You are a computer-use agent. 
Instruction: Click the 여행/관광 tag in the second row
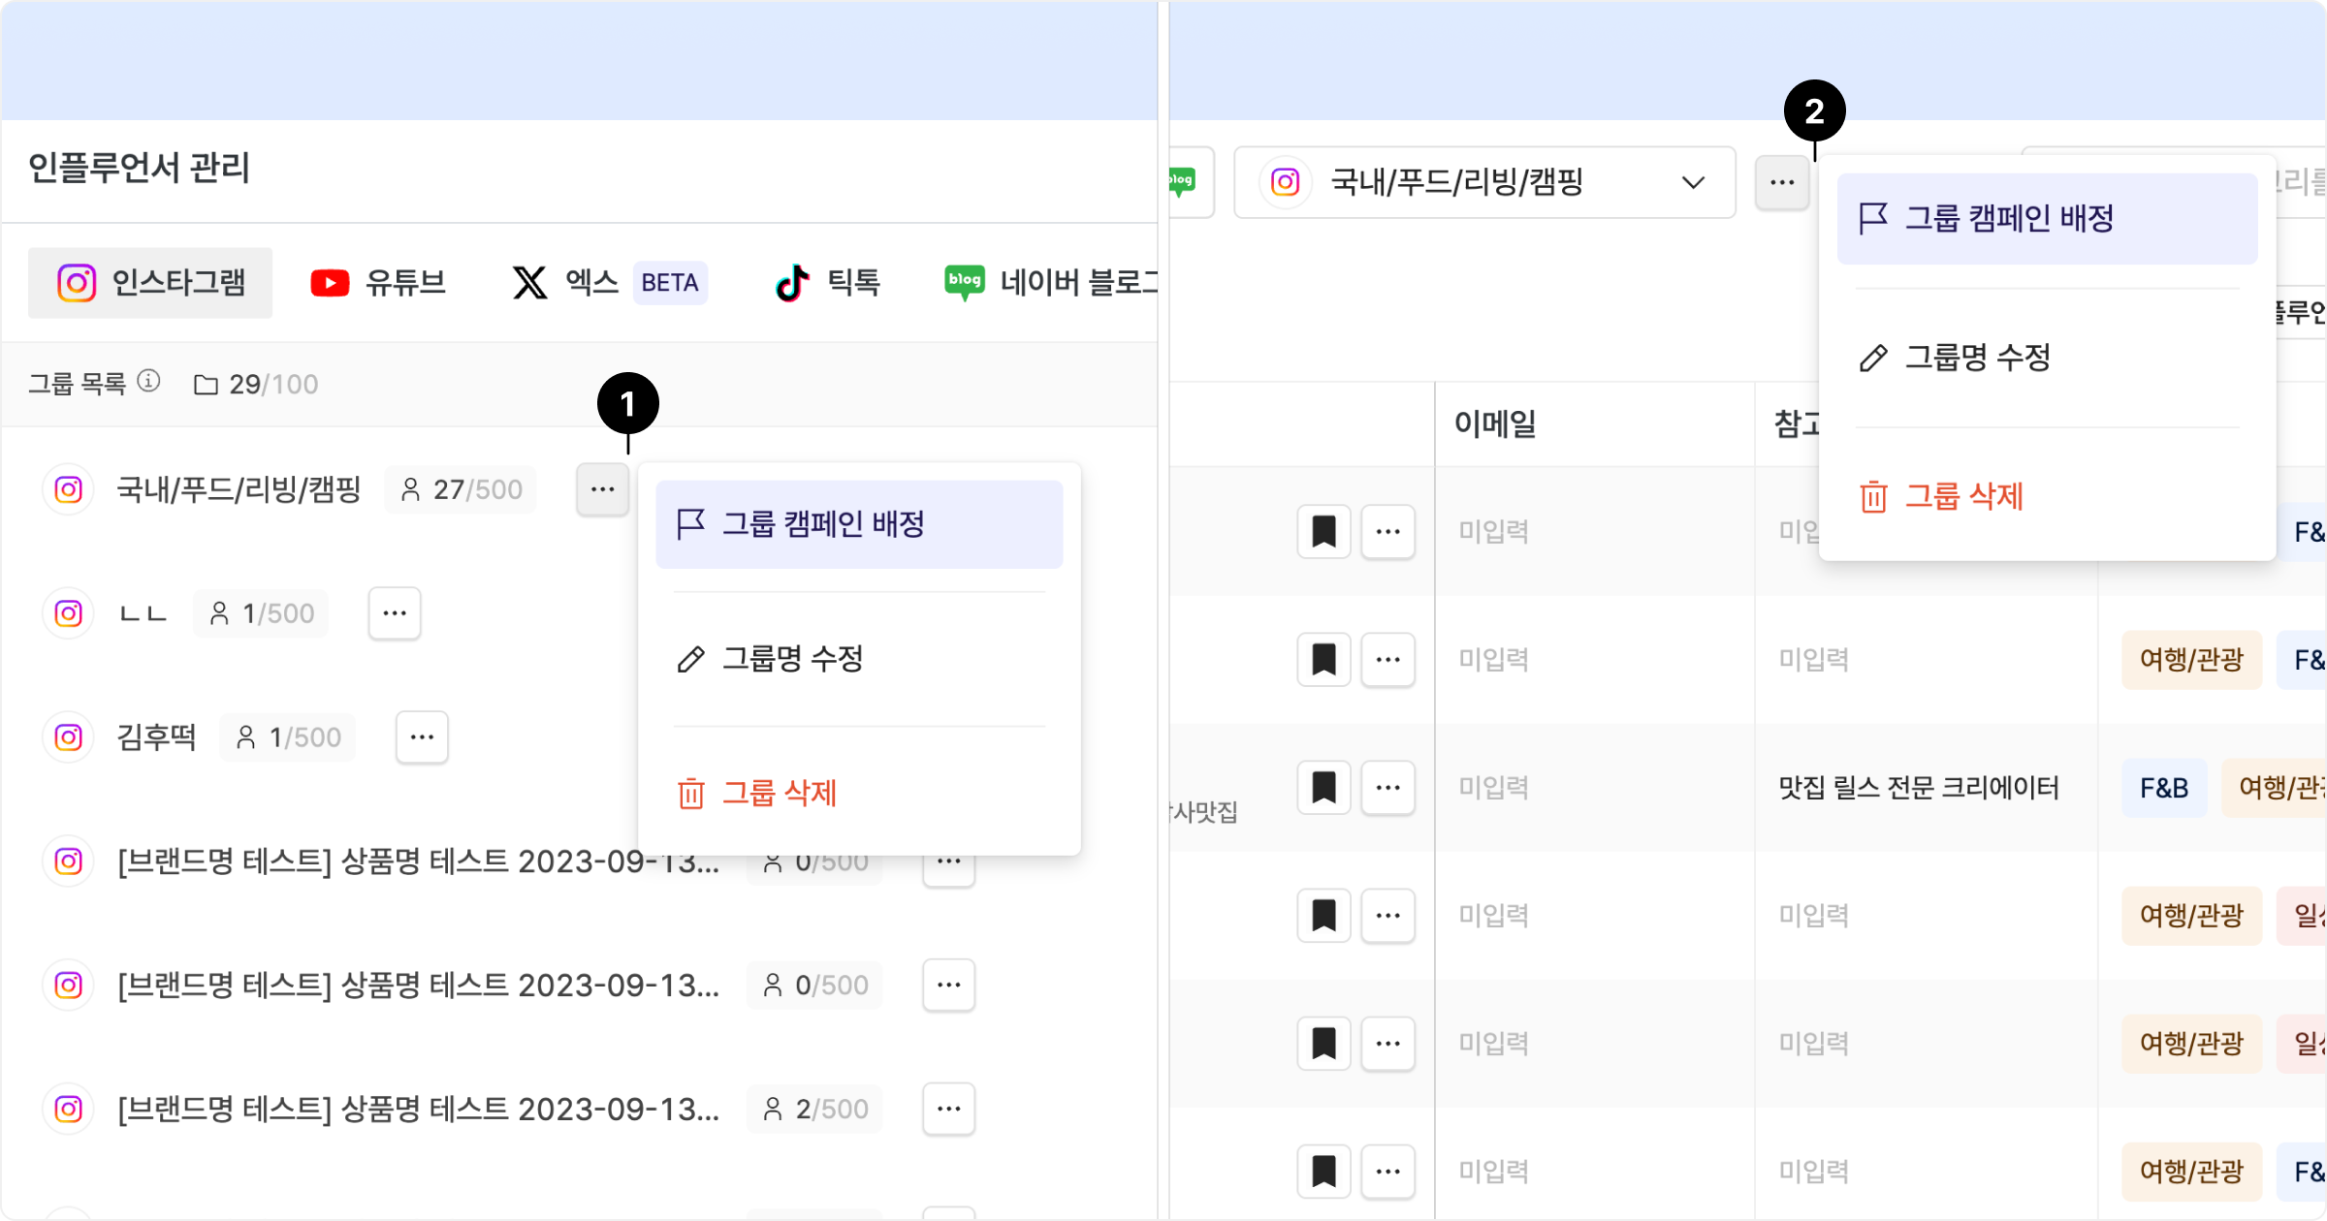(x=2191, y=660)
